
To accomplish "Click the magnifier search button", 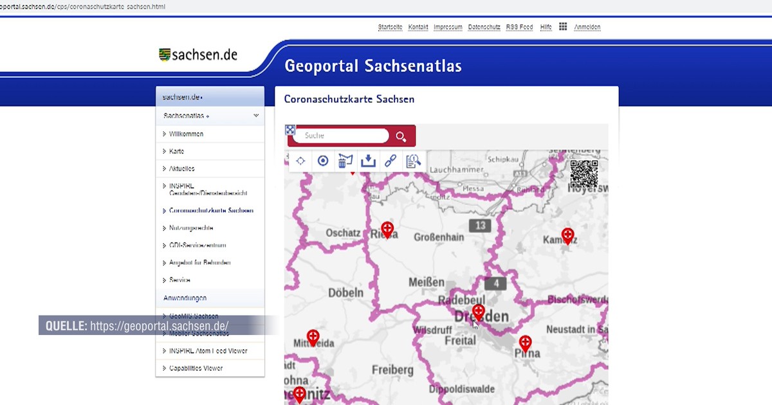I will pyautogui.click(x=401, y=136).
